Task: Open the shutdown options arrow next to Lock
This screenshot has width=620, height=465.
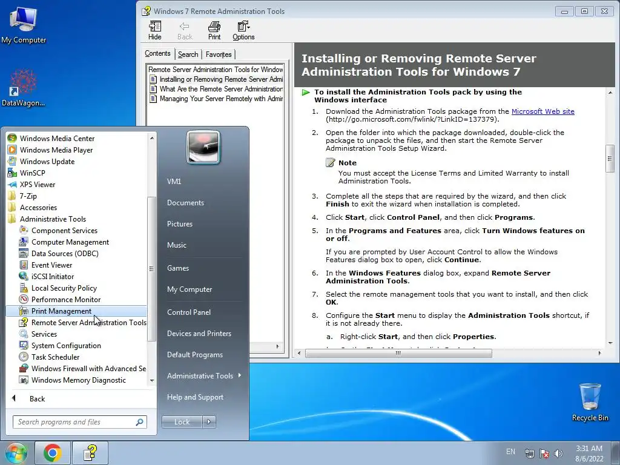Action: pyautogui.click(x=209, y=422)
